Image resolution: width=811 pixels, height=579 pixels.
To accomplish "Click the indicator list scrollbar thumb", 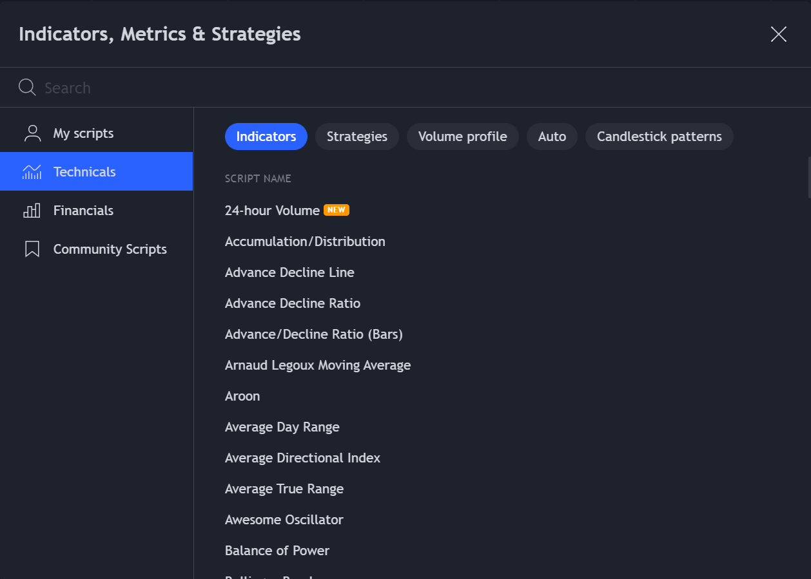I will [x=808, y=177].
